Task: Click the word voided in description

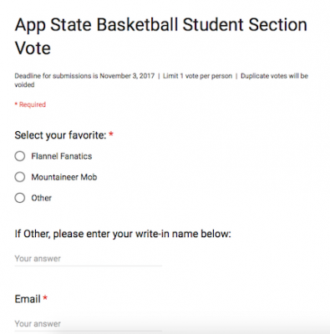Action: [x=24, y=84]
